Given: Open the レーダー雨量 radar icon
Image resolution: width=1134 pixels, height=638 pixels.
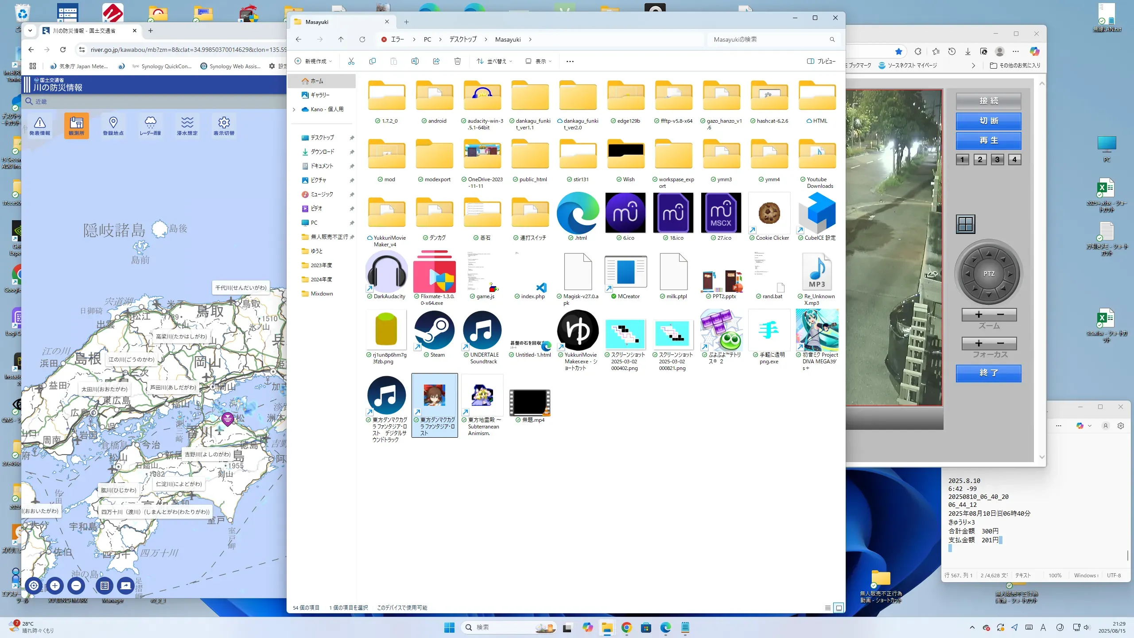Looking at the screenshot, I should tap(150, 125).
